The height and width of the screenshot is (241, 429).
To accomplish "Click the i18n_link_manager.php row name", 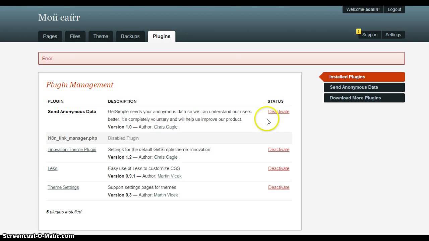I will pos(72,138).
